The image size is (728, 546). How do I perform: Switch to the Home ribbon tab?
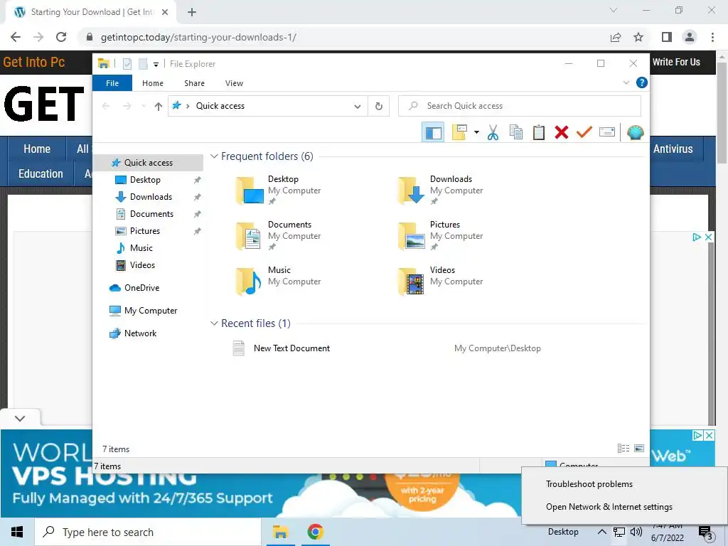[x=153, y=83]
